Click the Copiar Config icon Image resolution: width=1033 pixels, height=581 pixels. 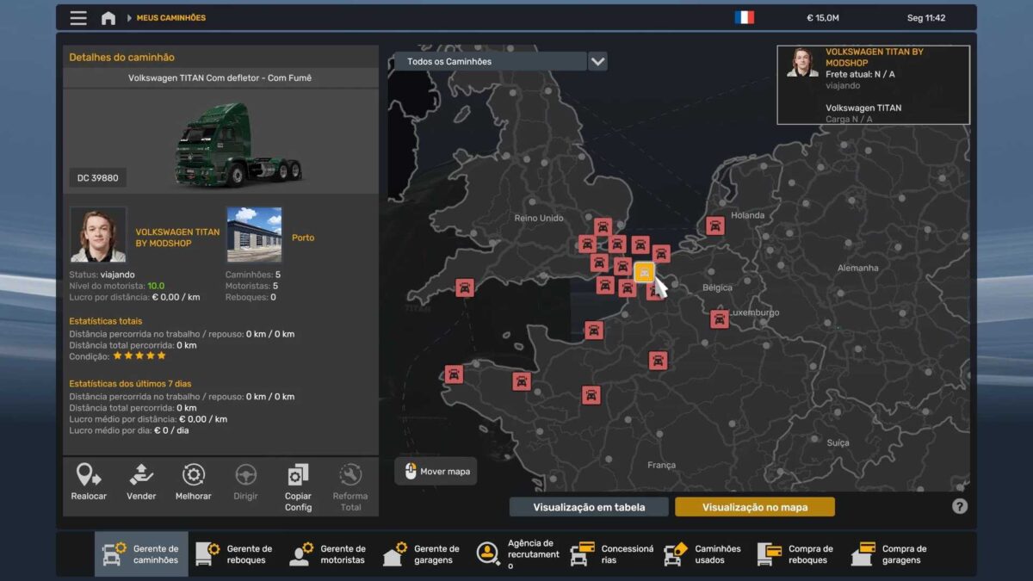[298, 475]
